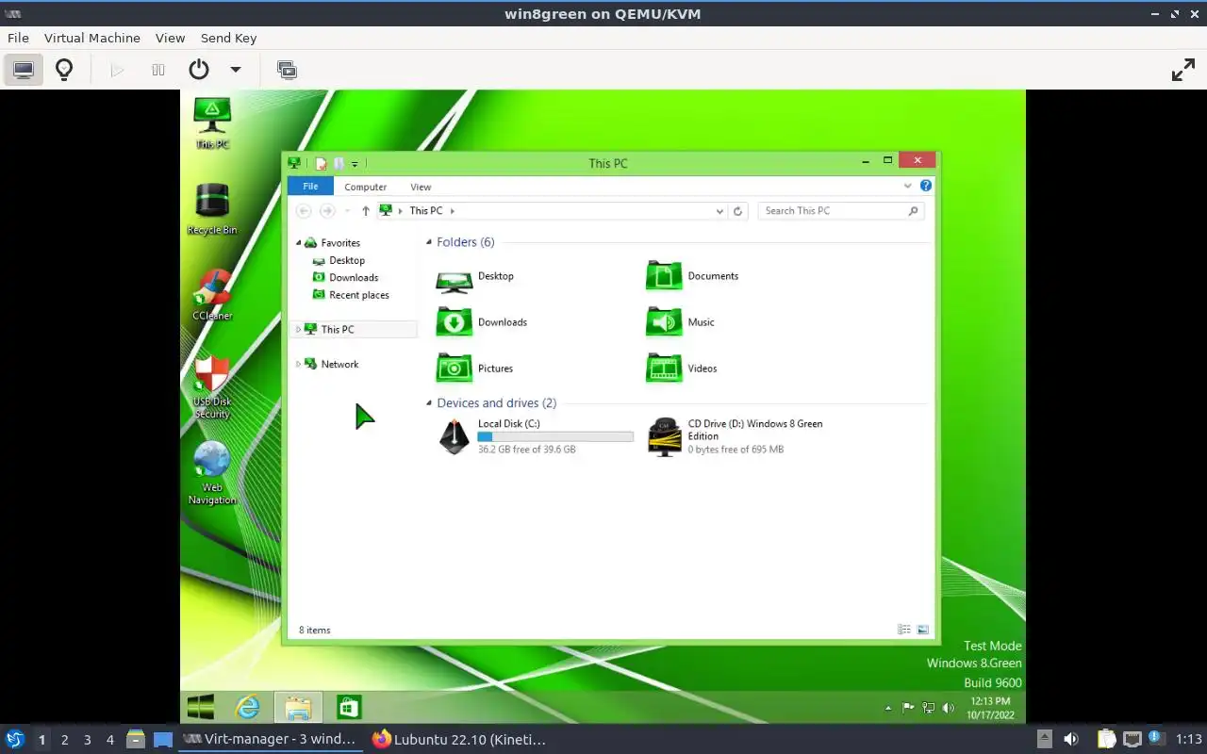Screen dimensions: 1207x754
Task: Click the address bar This PC path
Action: click(x=425, y=211)
